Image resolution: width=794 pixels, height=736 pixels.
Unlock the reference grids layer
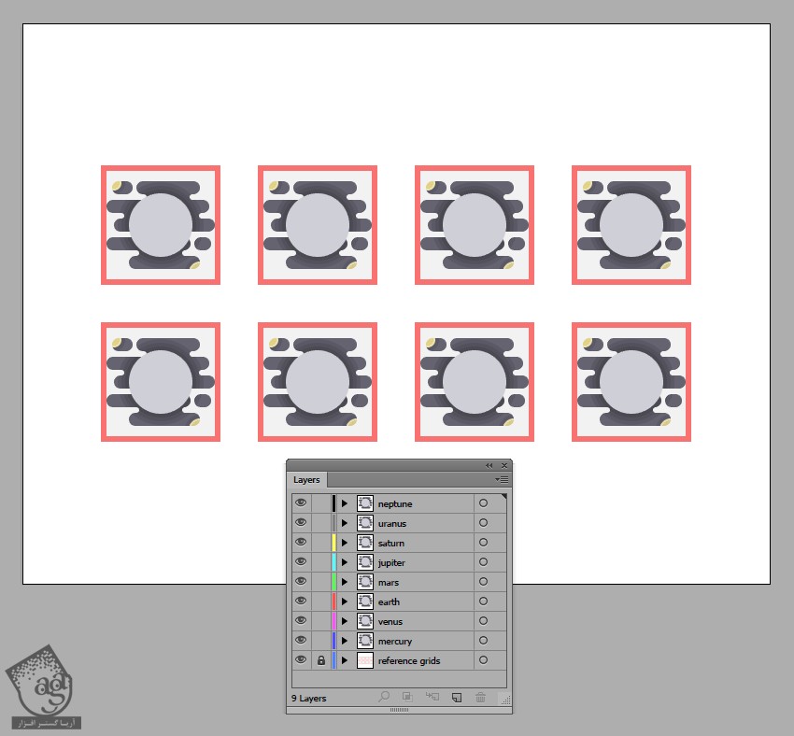(x=320, y=660)
